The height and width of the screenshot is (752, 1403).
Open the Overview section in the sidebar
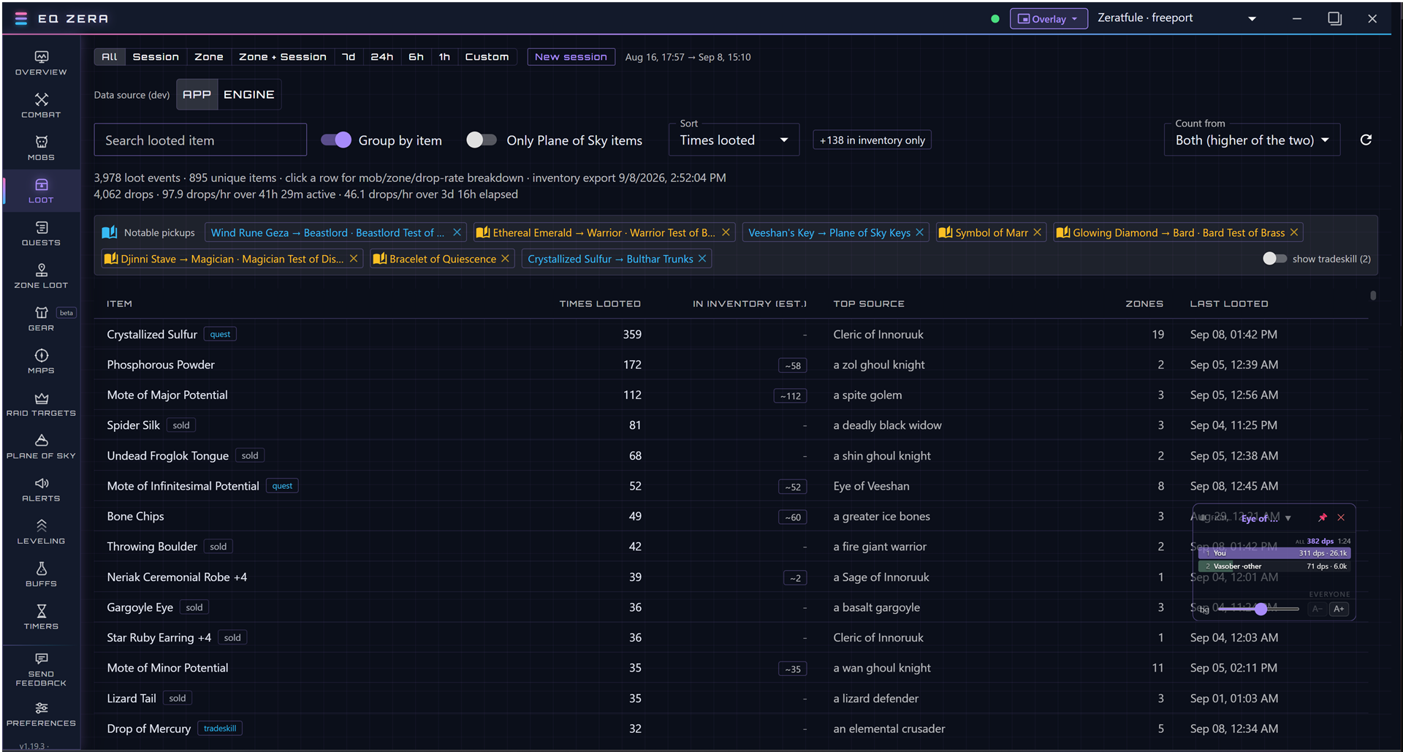(41, 64)
